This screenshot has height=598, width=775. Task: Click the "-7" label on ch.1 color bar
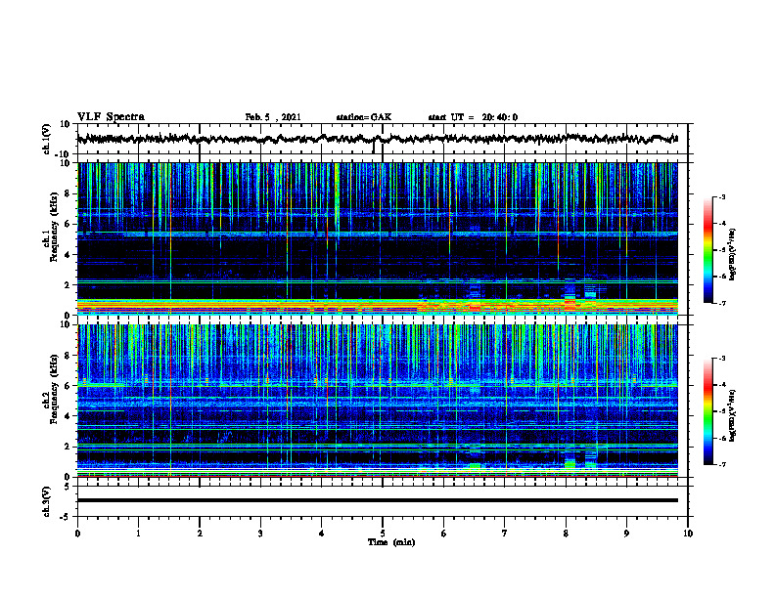point(721,303)
